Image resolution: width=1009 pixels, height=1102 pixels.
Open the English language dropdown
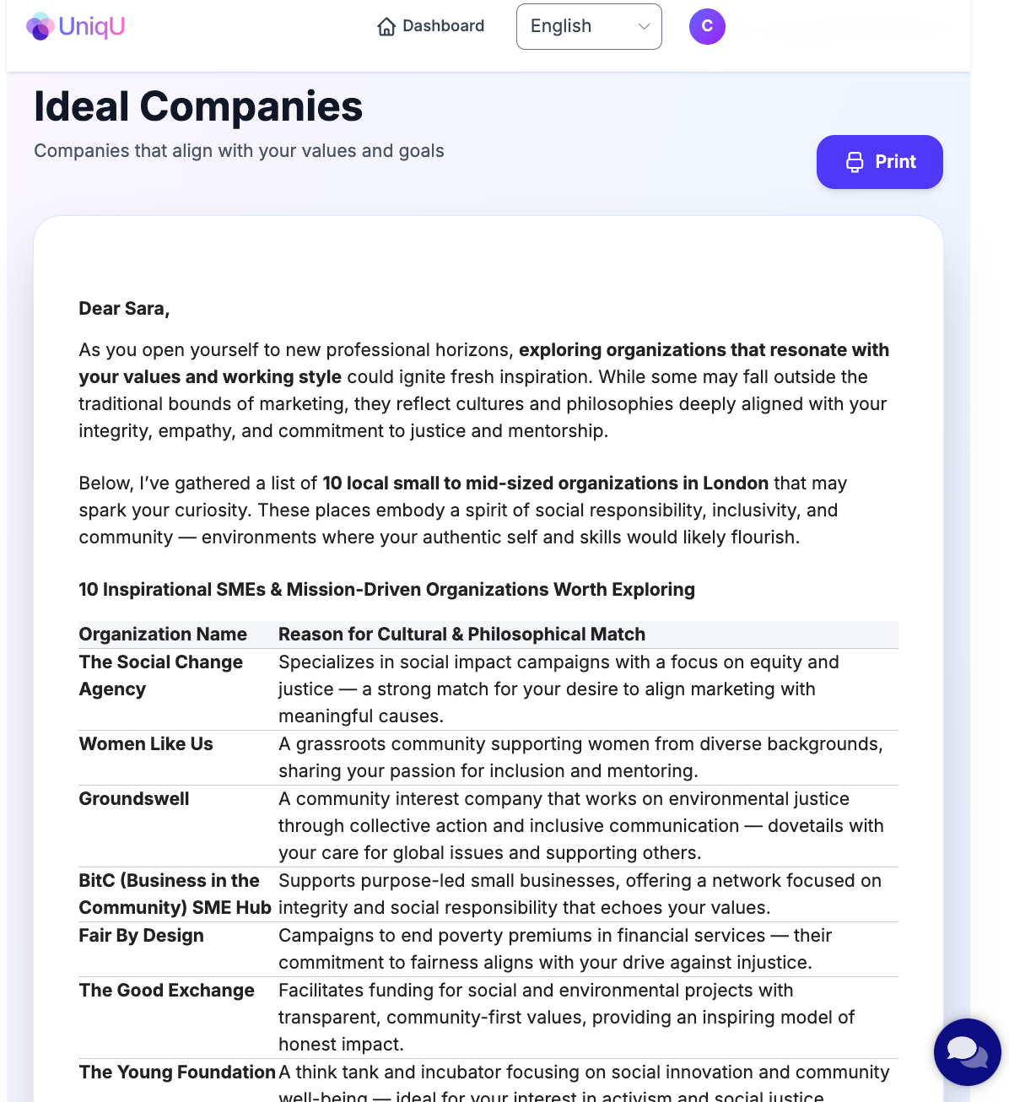point(589,27)
